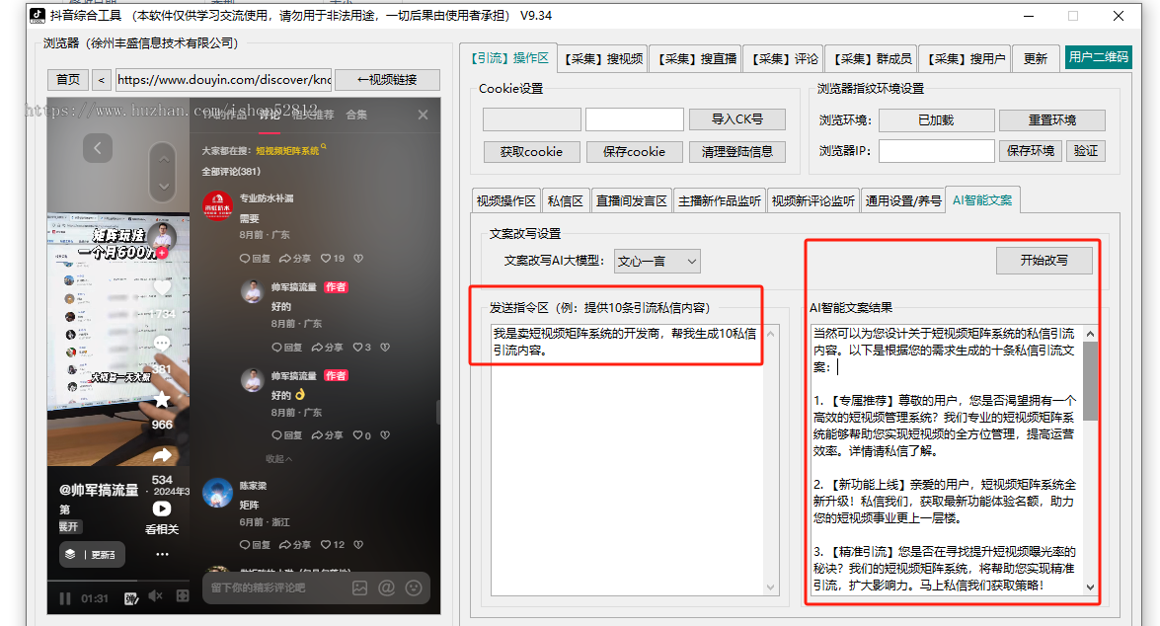The height and width of the screenshot is (626, 1160).
Task: Click the @ mention icon in comment box
Action: [x=386, y=587]
